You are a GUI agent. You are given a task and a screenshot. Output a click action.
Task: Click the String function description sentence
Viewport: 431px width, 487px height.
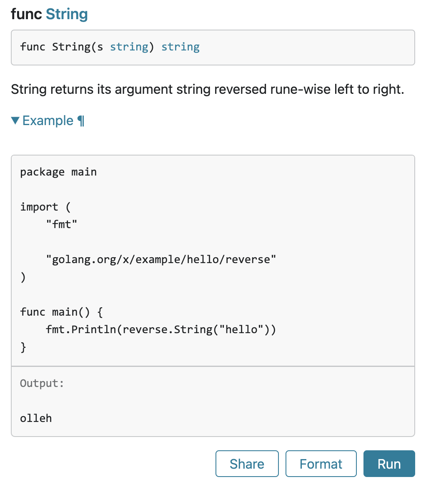(x=208, y=89)
